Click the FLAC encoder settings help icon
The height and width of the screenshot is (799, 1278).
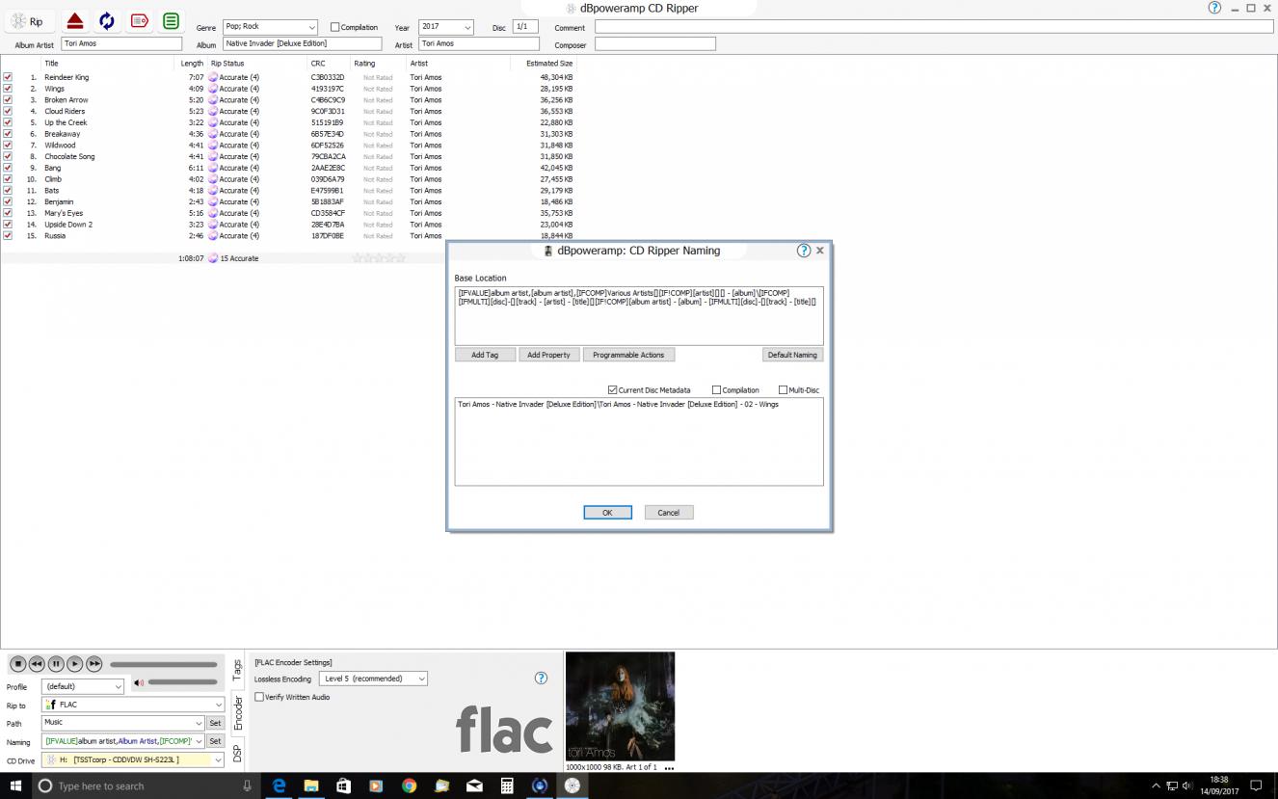coord(541,679)
